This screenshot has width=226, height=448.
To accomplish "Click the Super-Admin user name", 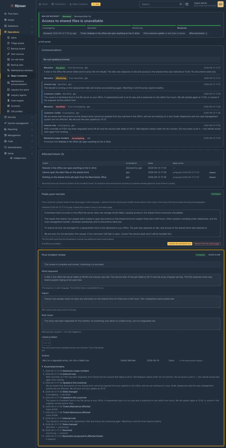I will (x=201, y=3).
